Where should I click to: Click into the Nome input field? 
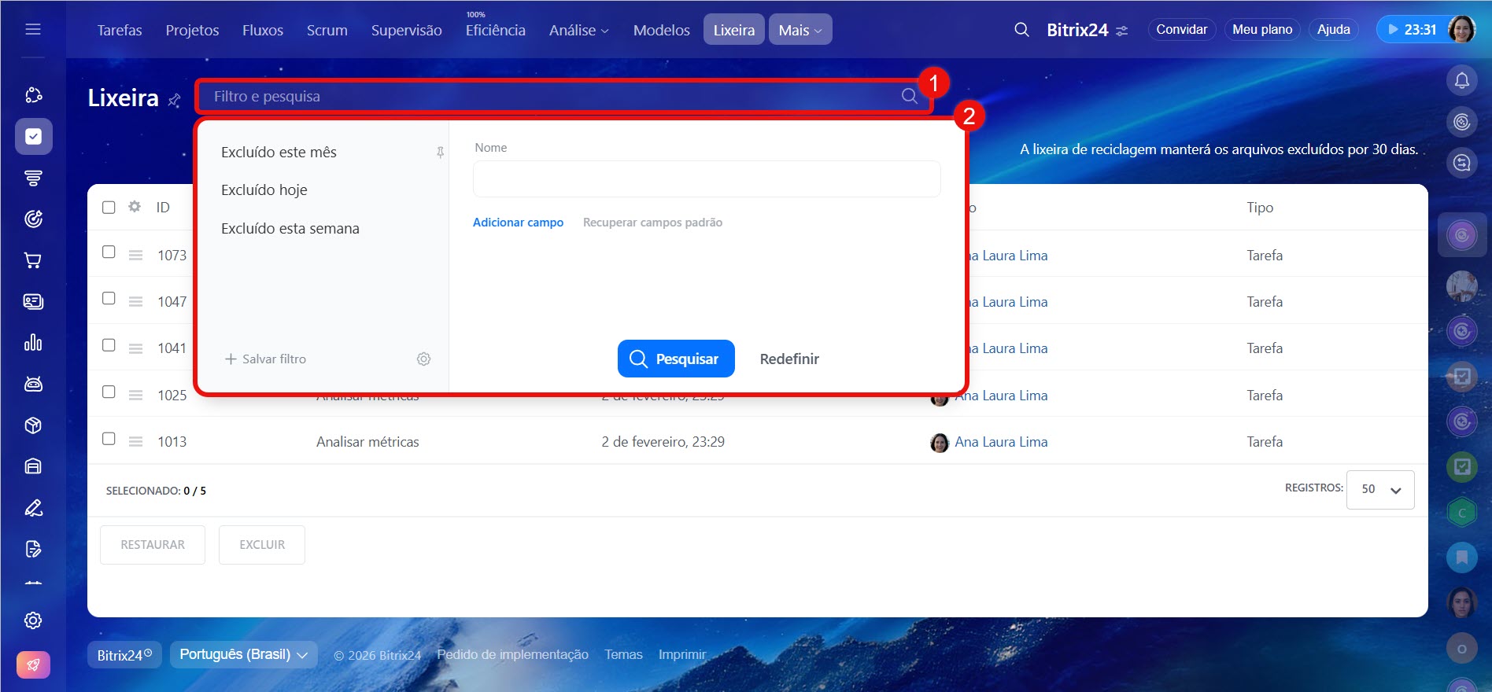[706, 179]
